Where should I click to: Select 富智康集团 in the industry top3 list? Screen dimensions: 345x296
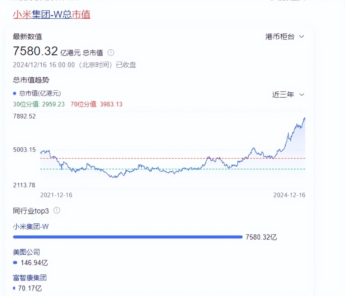point(30,278)
